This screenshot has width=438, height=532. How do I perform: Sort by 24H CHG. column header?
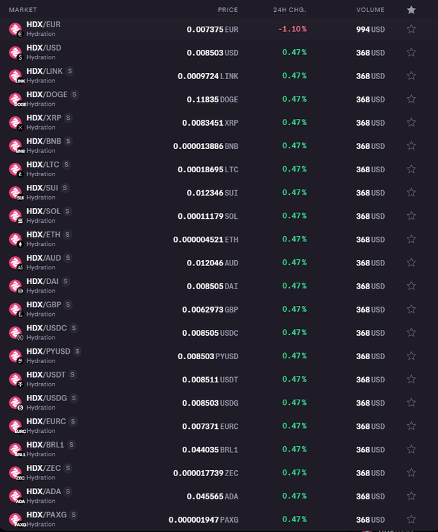[290, 10]
